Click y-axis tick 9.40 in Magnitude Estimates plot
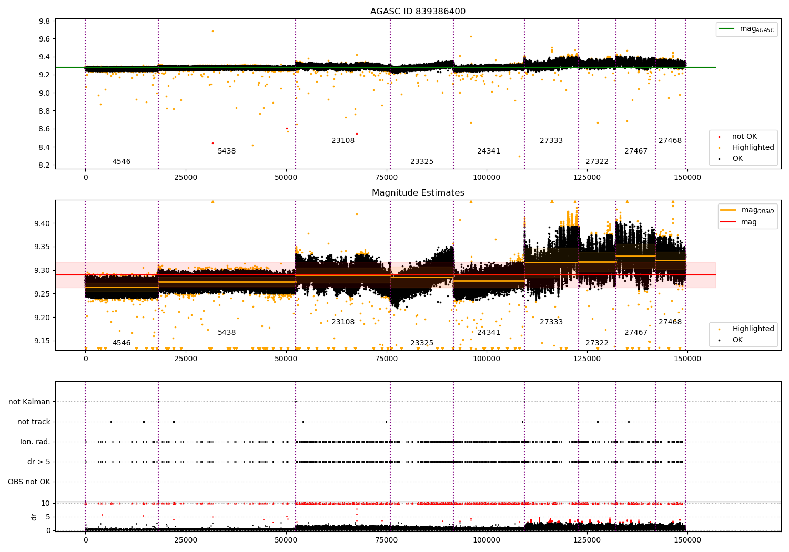The image size is (789, 552). [42, 223]
